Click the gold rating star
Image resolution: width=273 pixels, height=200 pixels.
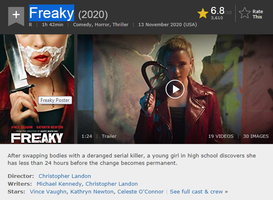pos(202,13)
